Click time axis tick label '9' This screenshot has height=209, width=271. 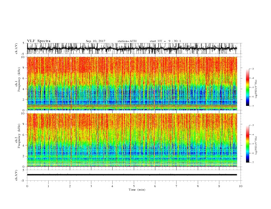pos(219,186)
